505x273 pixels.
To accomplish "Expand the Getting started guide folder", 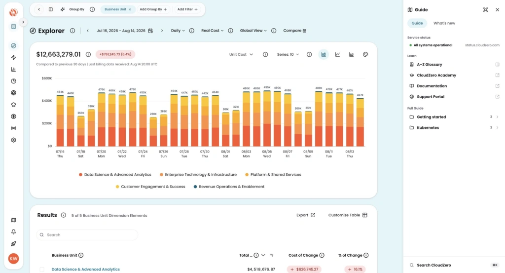I will coord(453,117).
